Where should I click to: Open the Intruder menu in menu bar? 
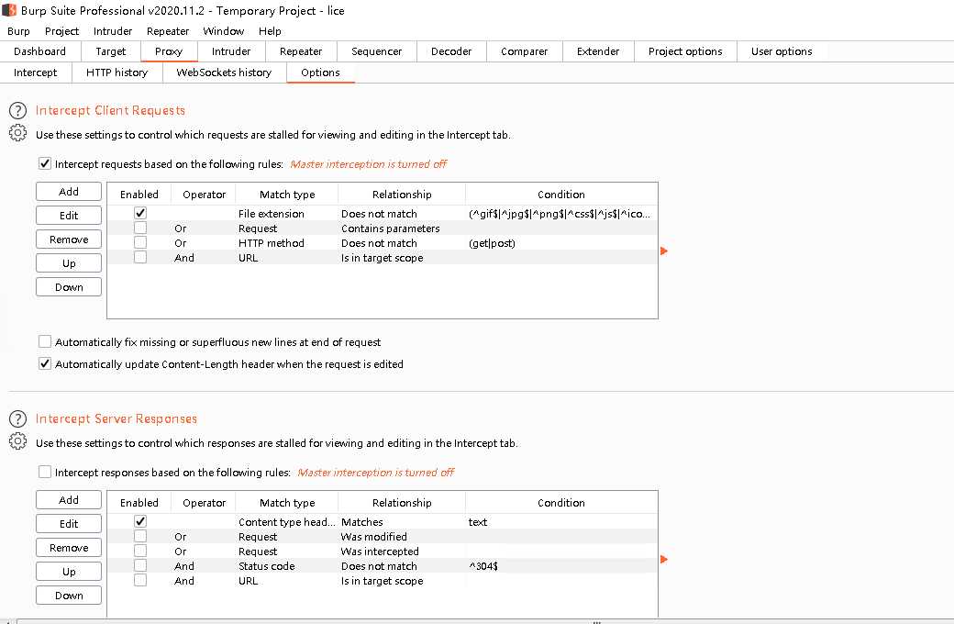point(113,31)
